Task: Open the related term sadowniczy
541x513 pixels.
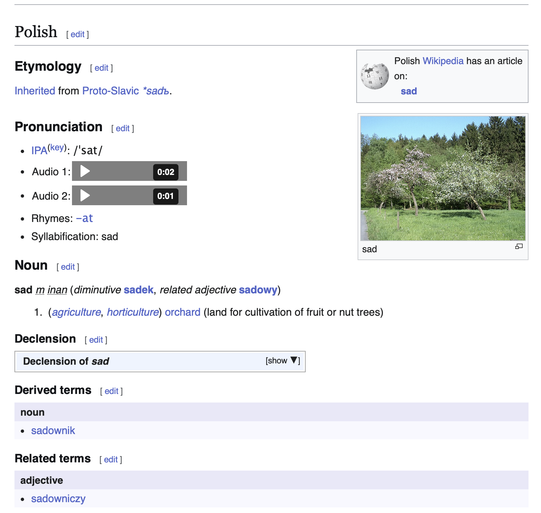Action: coord(59,499)
